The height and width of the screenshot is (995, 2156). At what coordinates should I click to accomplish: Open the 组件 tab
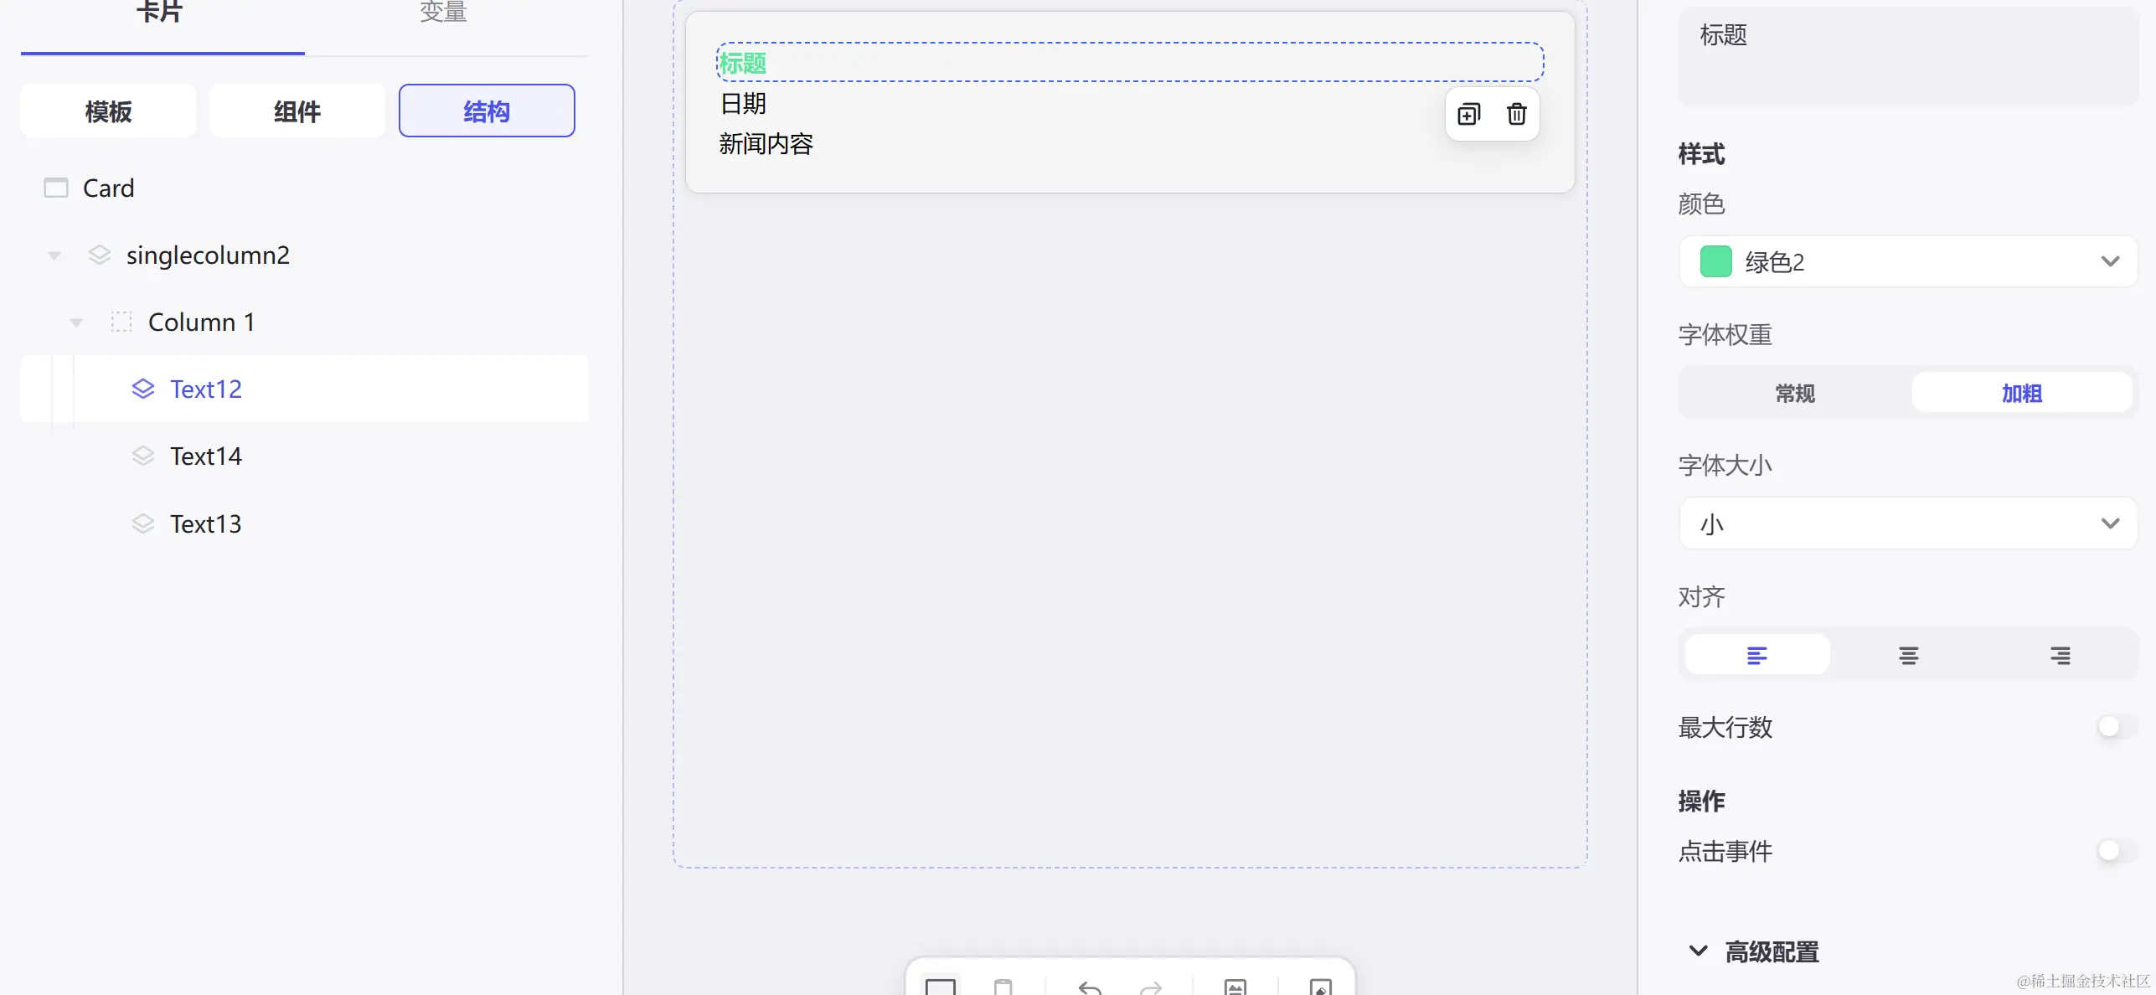(x=297, y=111)
